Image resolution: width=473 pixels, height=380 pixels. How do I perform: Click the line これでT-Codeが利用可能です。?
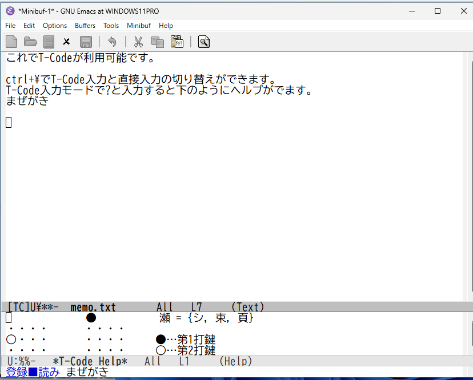(80, 58)
